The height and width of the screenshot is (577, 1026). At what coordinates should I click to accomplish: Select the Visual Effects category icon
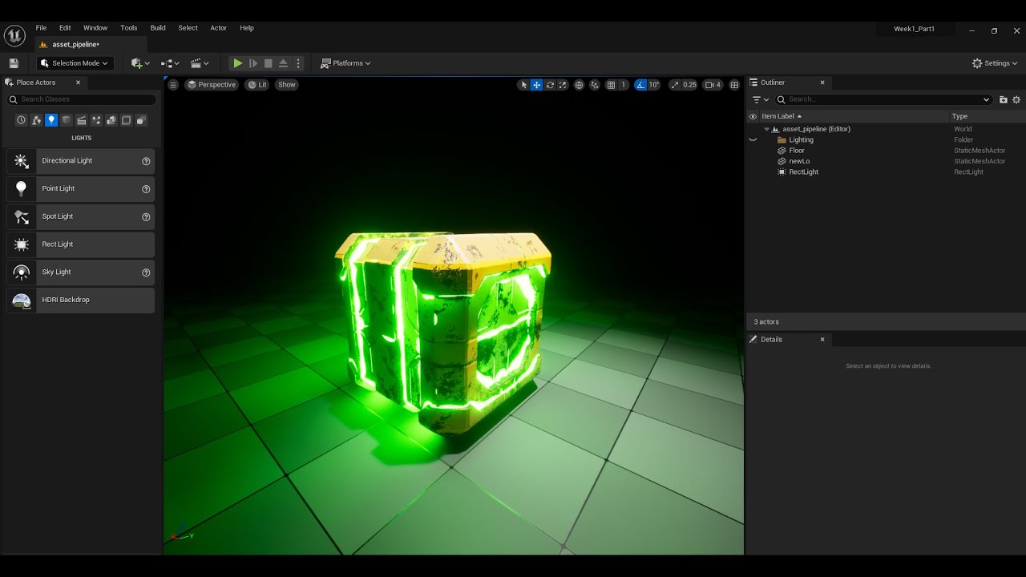click(96, 120)
